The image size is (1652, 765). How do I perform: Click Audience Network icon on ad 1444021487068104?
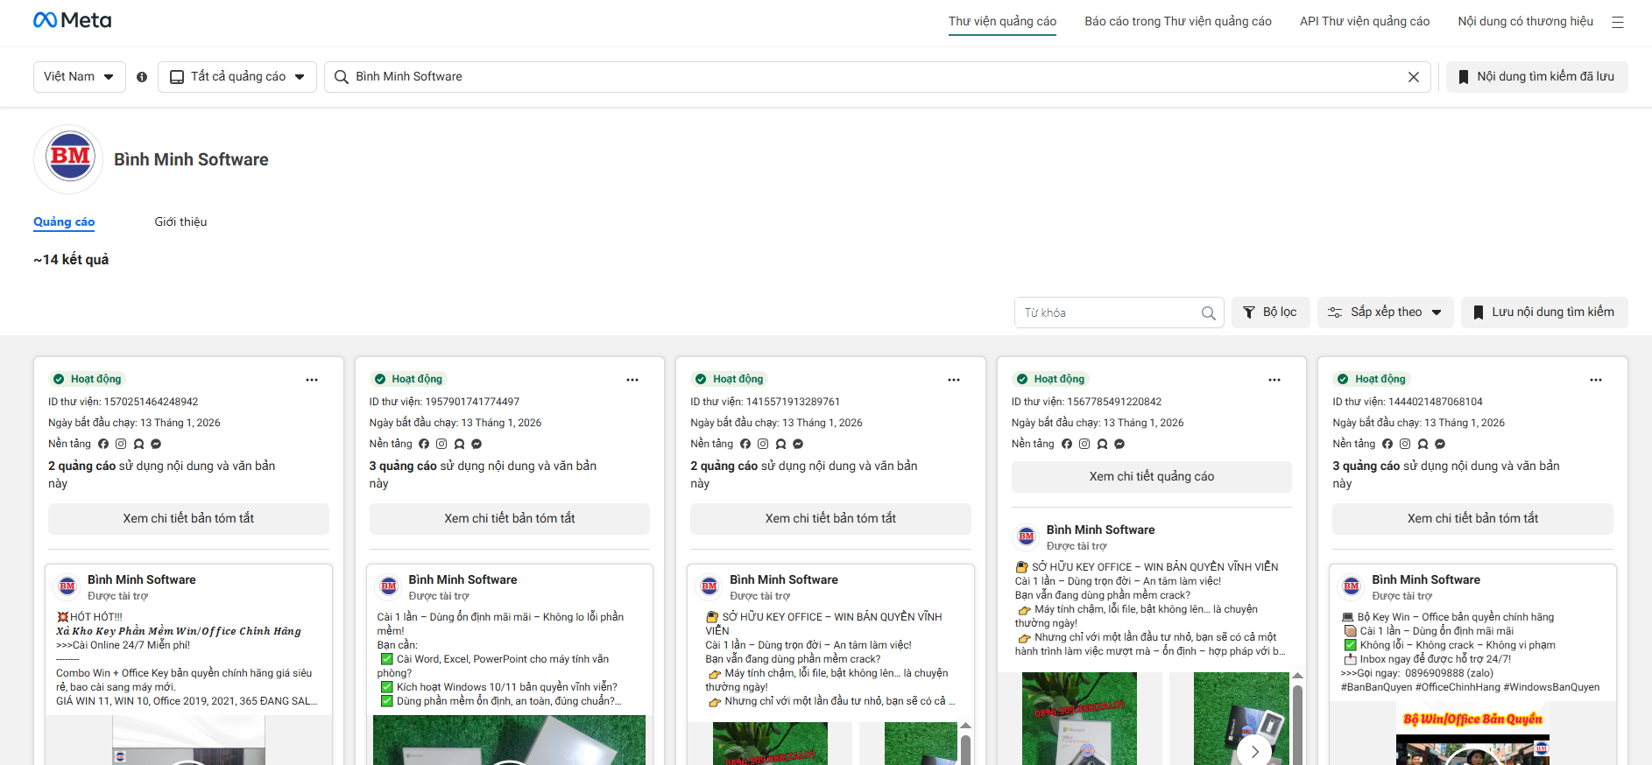pos(1423,444)
